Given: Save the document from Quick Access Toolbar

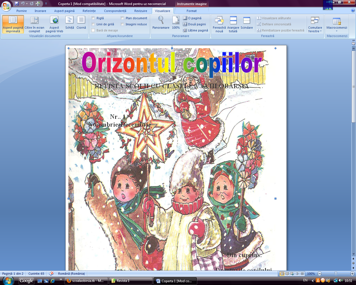Looking at the screenshot, I should (x=17, y=4).
